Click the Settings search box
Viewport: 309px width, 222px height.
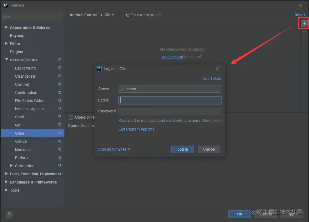(x=33, y=17)
